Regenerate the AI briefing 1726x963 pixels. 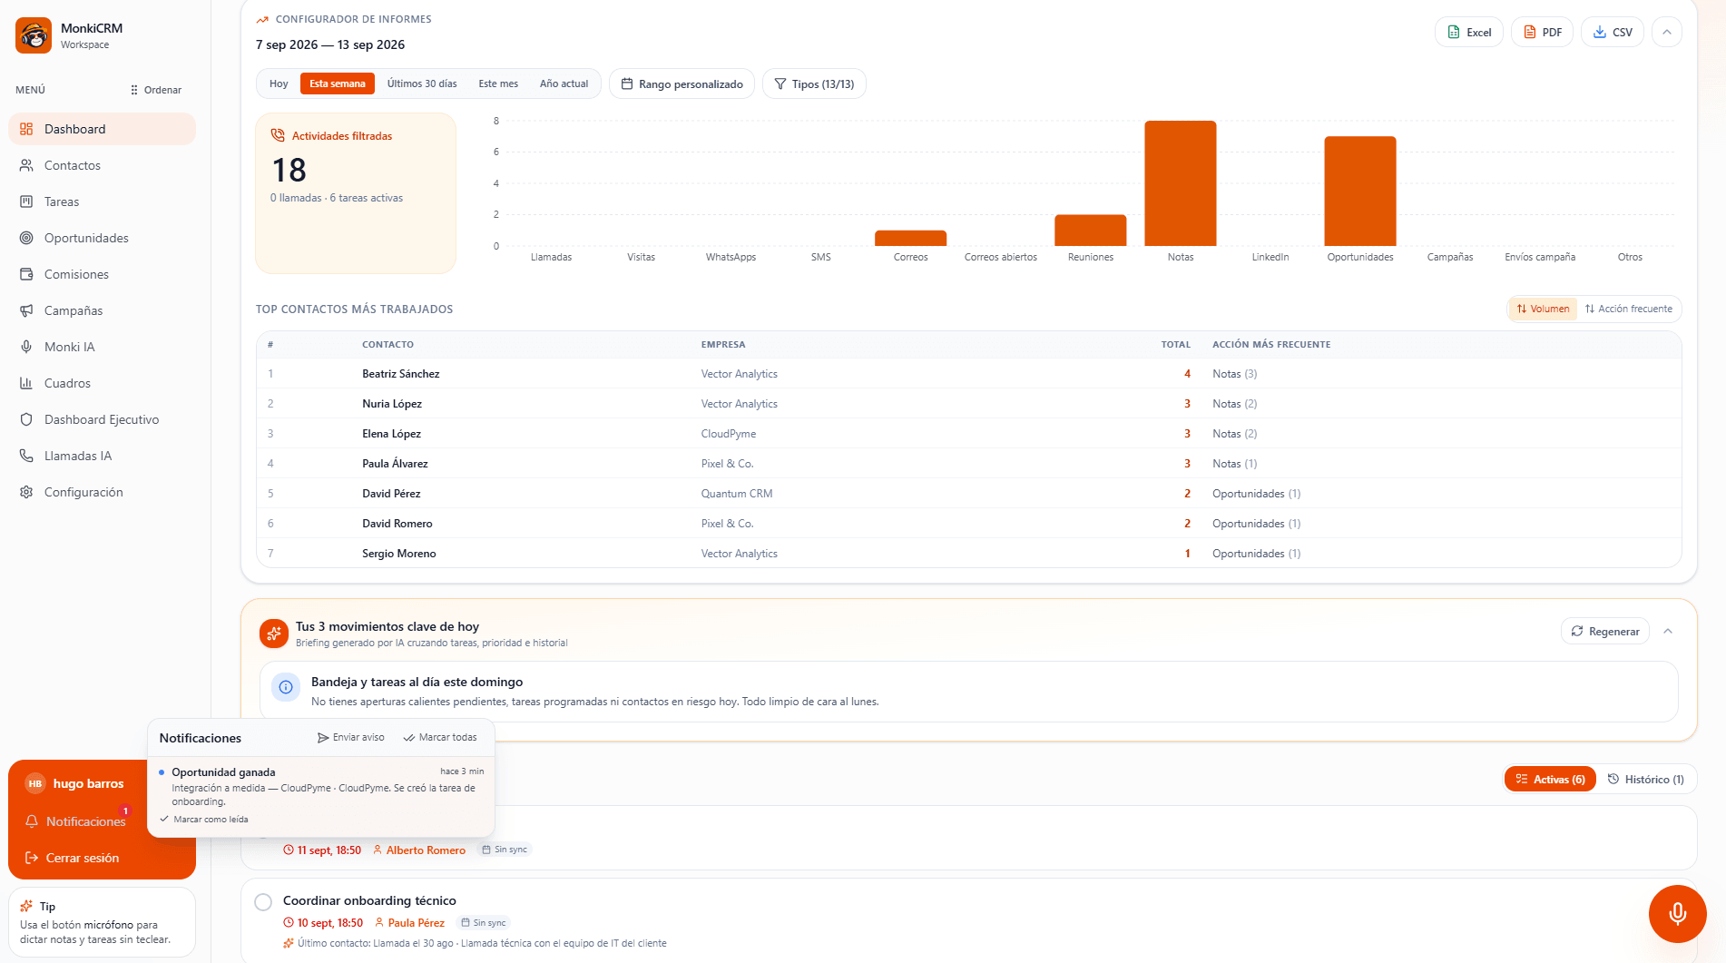tap(1605, 631)
